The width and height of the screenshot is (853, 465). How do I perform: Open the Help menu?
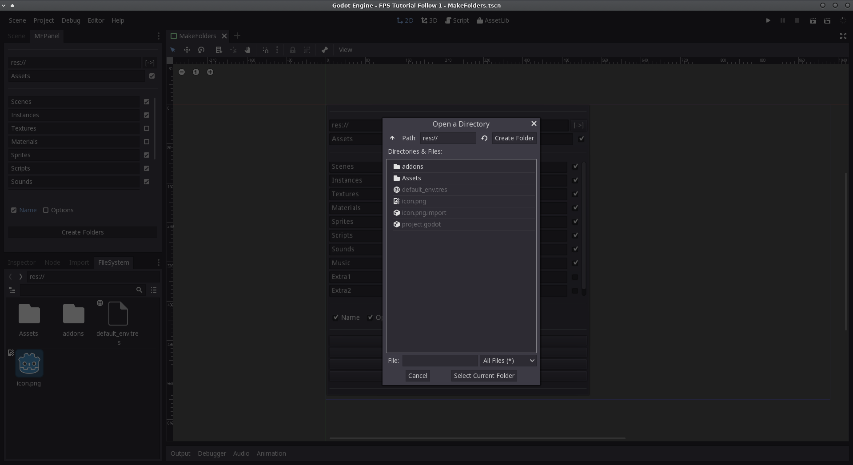click(x=118, y=20)
